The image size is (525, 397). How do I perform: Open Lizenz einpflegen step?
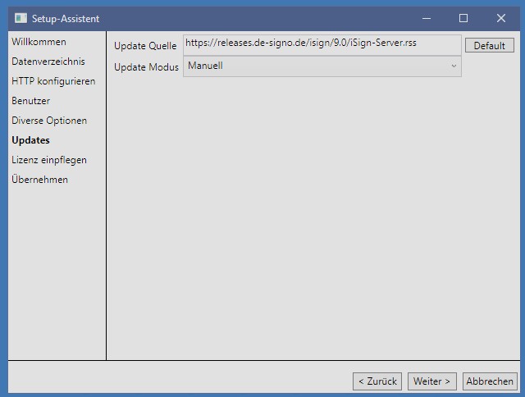point(49,160)
